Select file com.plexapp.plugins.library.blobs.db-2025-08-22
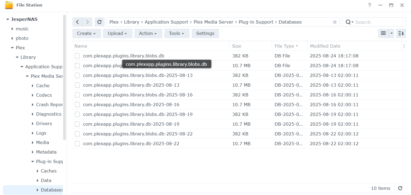Viewport: 411px width, 195px height. 138,134
